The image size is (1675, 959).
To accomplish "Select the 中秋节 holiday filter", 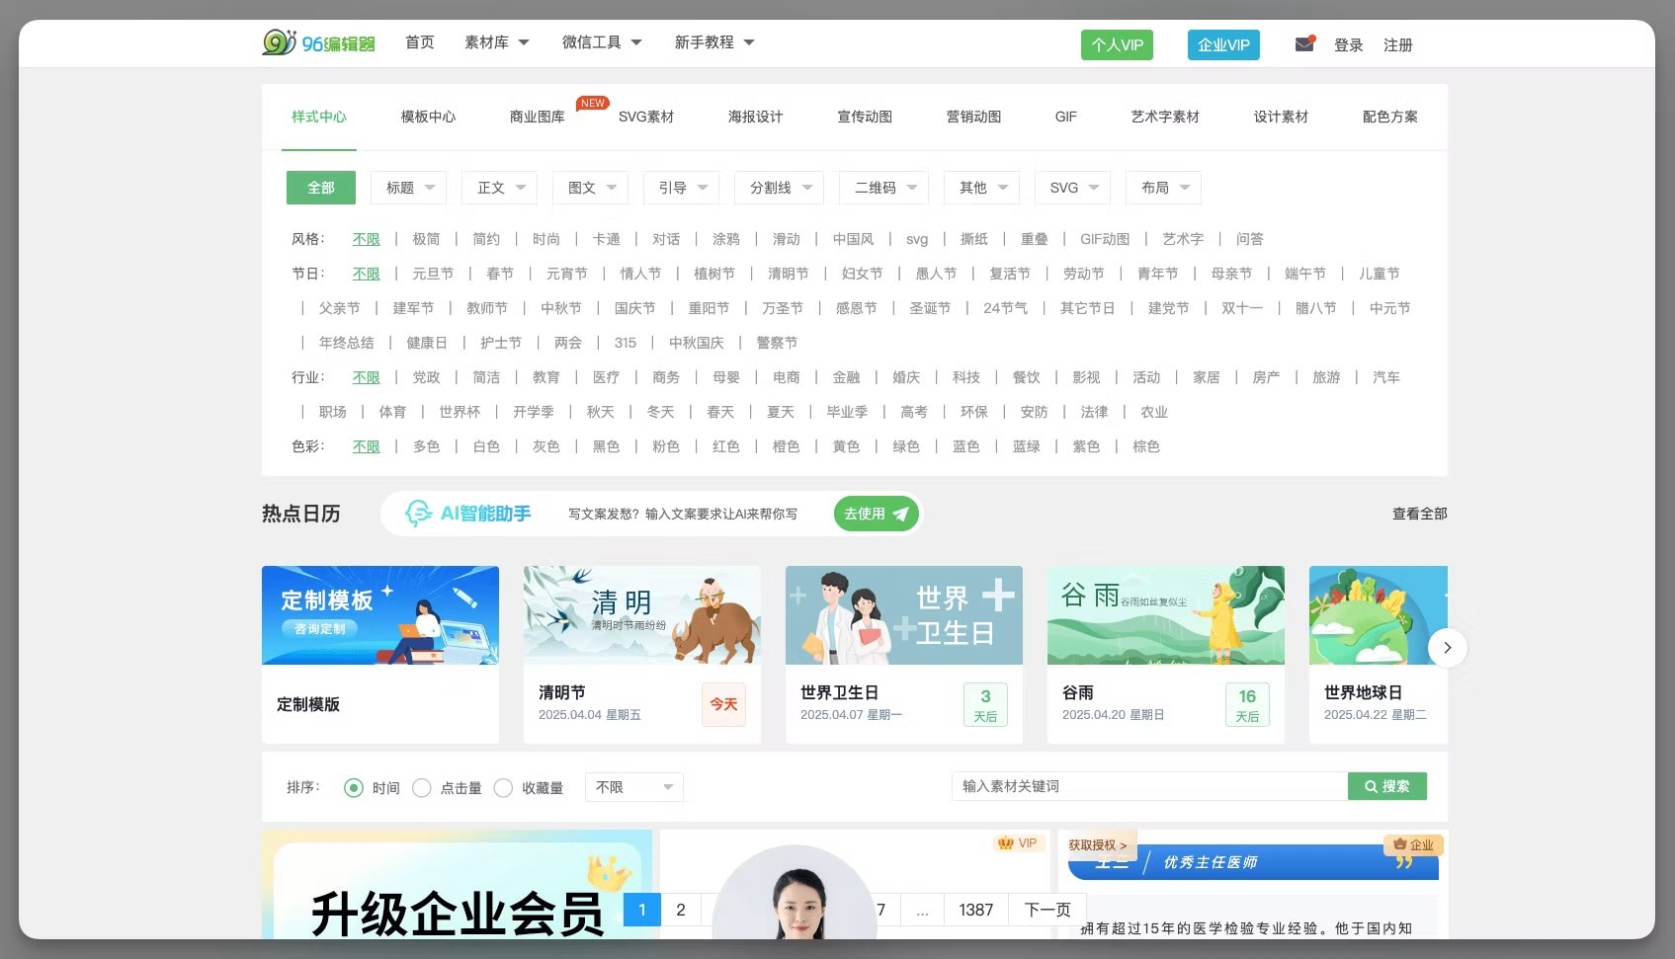I will (x=561, y=308).
